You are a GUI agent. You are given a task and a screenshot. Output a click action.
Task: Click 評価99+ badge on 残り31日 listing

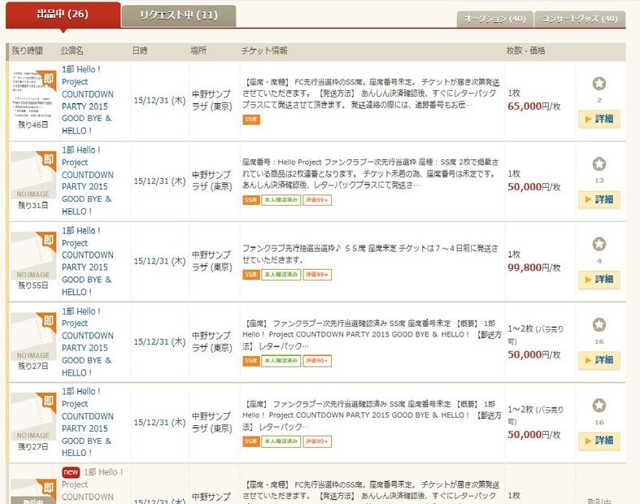(x=317, y=200)
